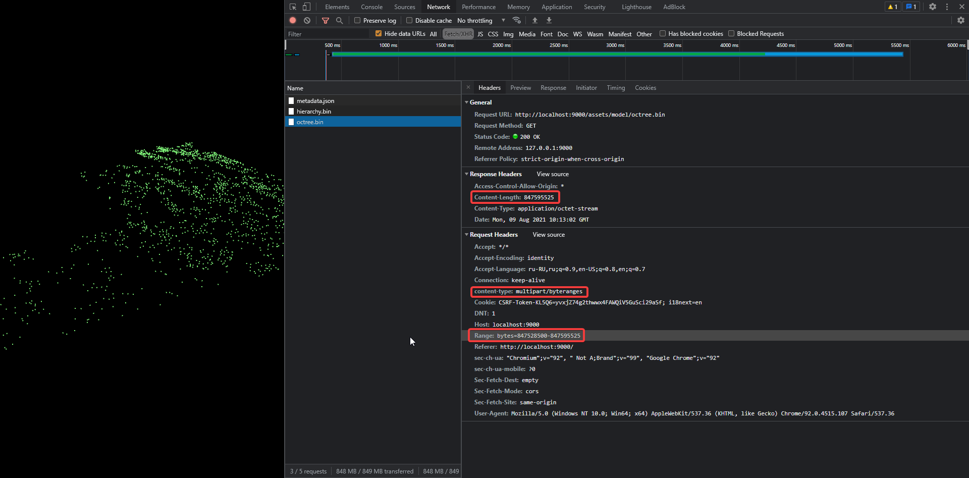The width and height of the screenshot is (969, 478).
Task: Uncheck Hide data URLs
Action: pyautogui.click(x=378, y=33)
